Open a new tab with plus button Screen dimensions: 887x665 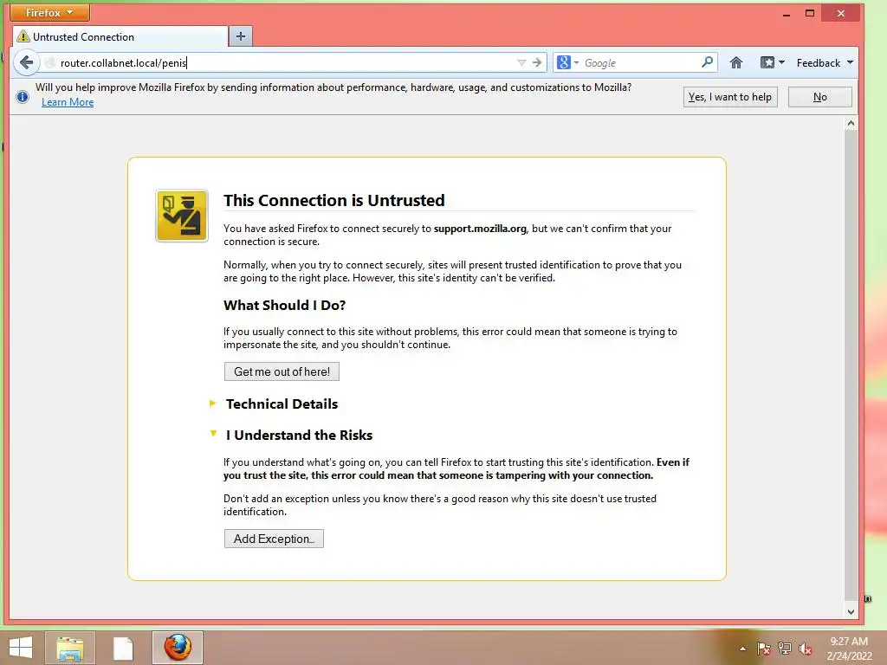[x=241, y=36]
